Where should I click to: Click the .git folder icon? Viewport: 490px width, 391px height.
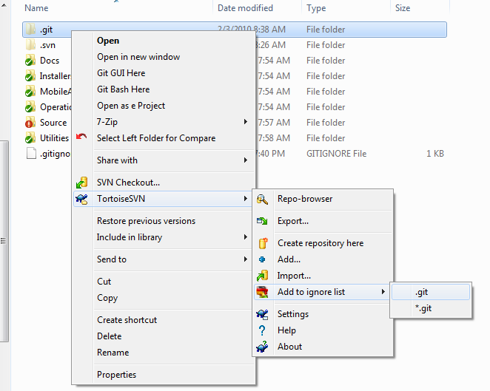(30, 30)
